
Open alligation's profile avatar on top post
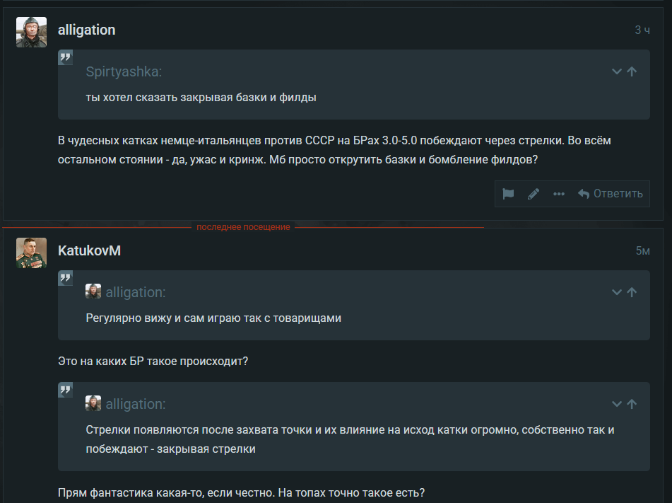coord(31,32)
